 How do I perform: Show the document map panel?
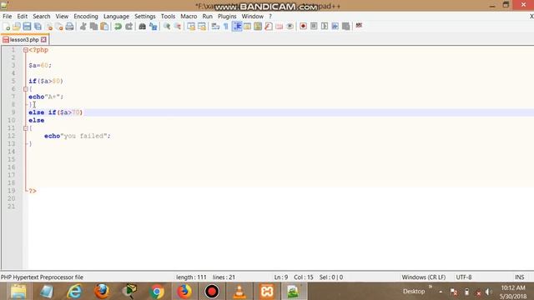click(258, 27)
